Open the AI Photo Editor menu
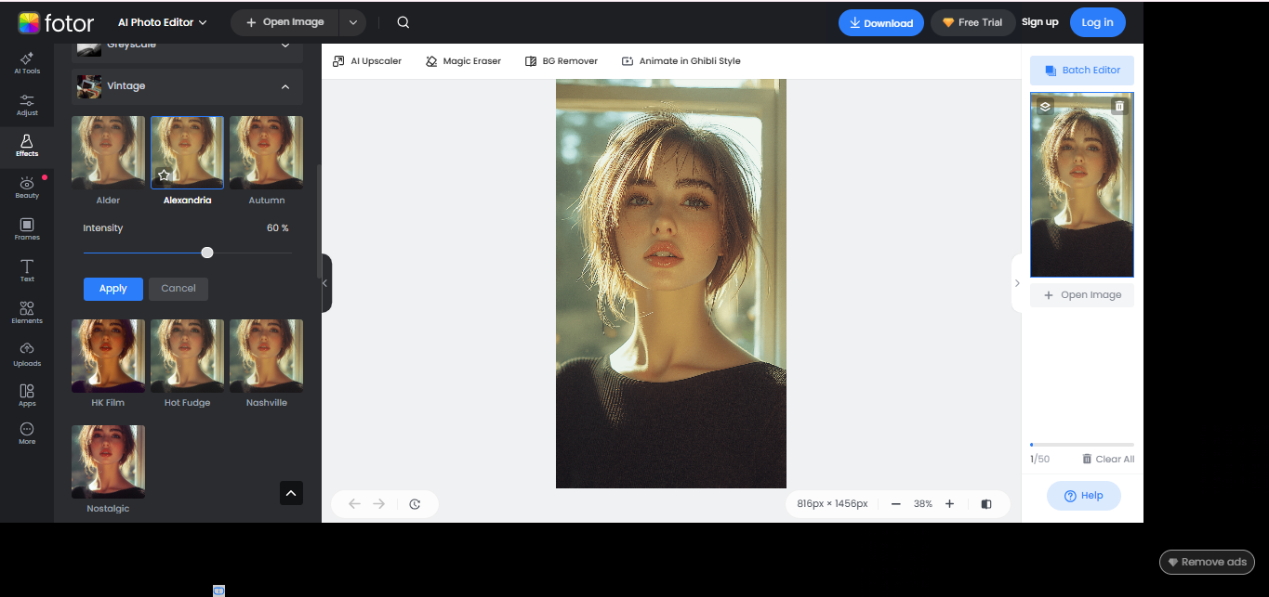1269x597 pixels. [162, 21]
